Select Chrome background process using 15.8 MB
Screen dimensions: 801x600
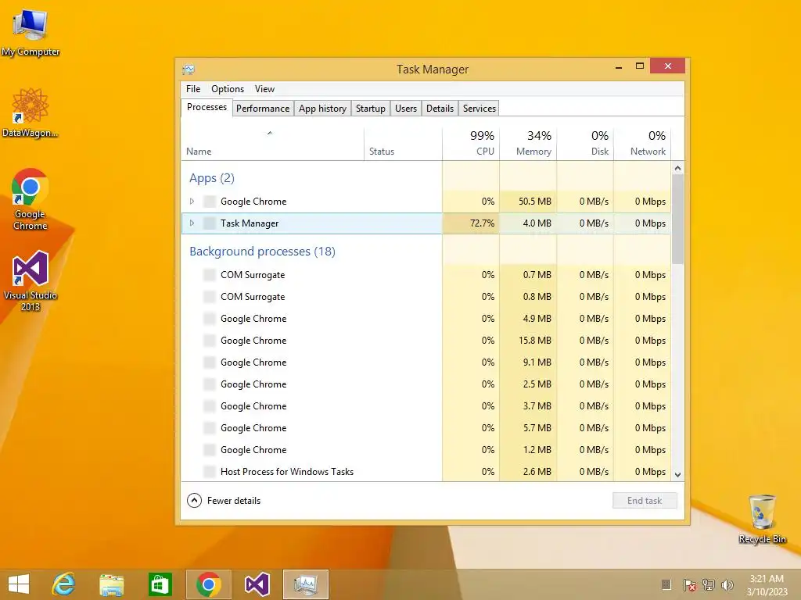click(x=426, y=341)
